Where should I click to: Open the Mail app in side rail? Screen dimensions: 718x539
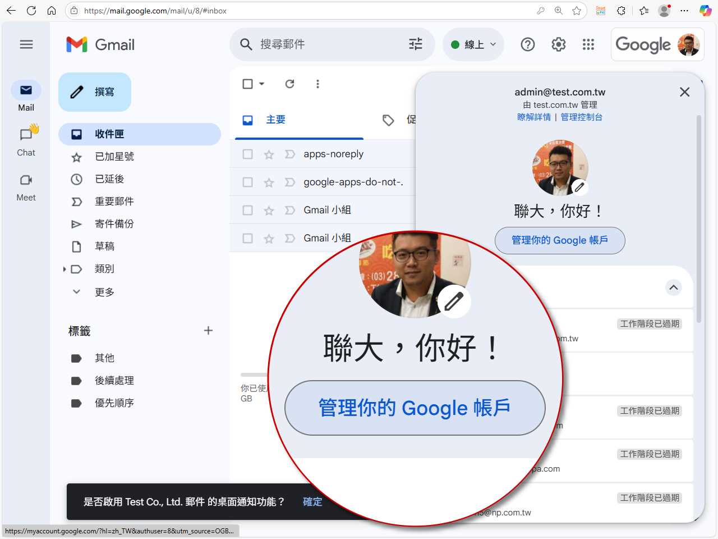tap(26, 97)
